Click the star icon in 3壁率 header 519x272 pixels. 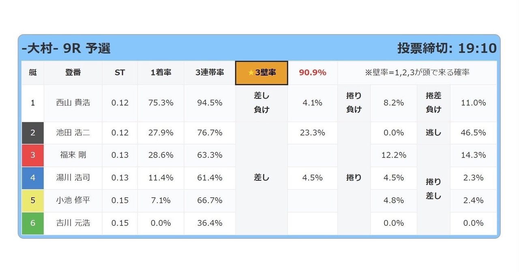click(x=251, y=73)
